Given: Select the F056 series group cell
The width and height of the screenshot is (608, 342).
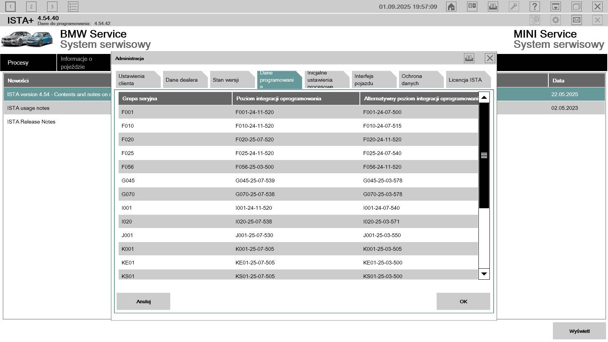Looking at the screenshot, I should (128, 167).
